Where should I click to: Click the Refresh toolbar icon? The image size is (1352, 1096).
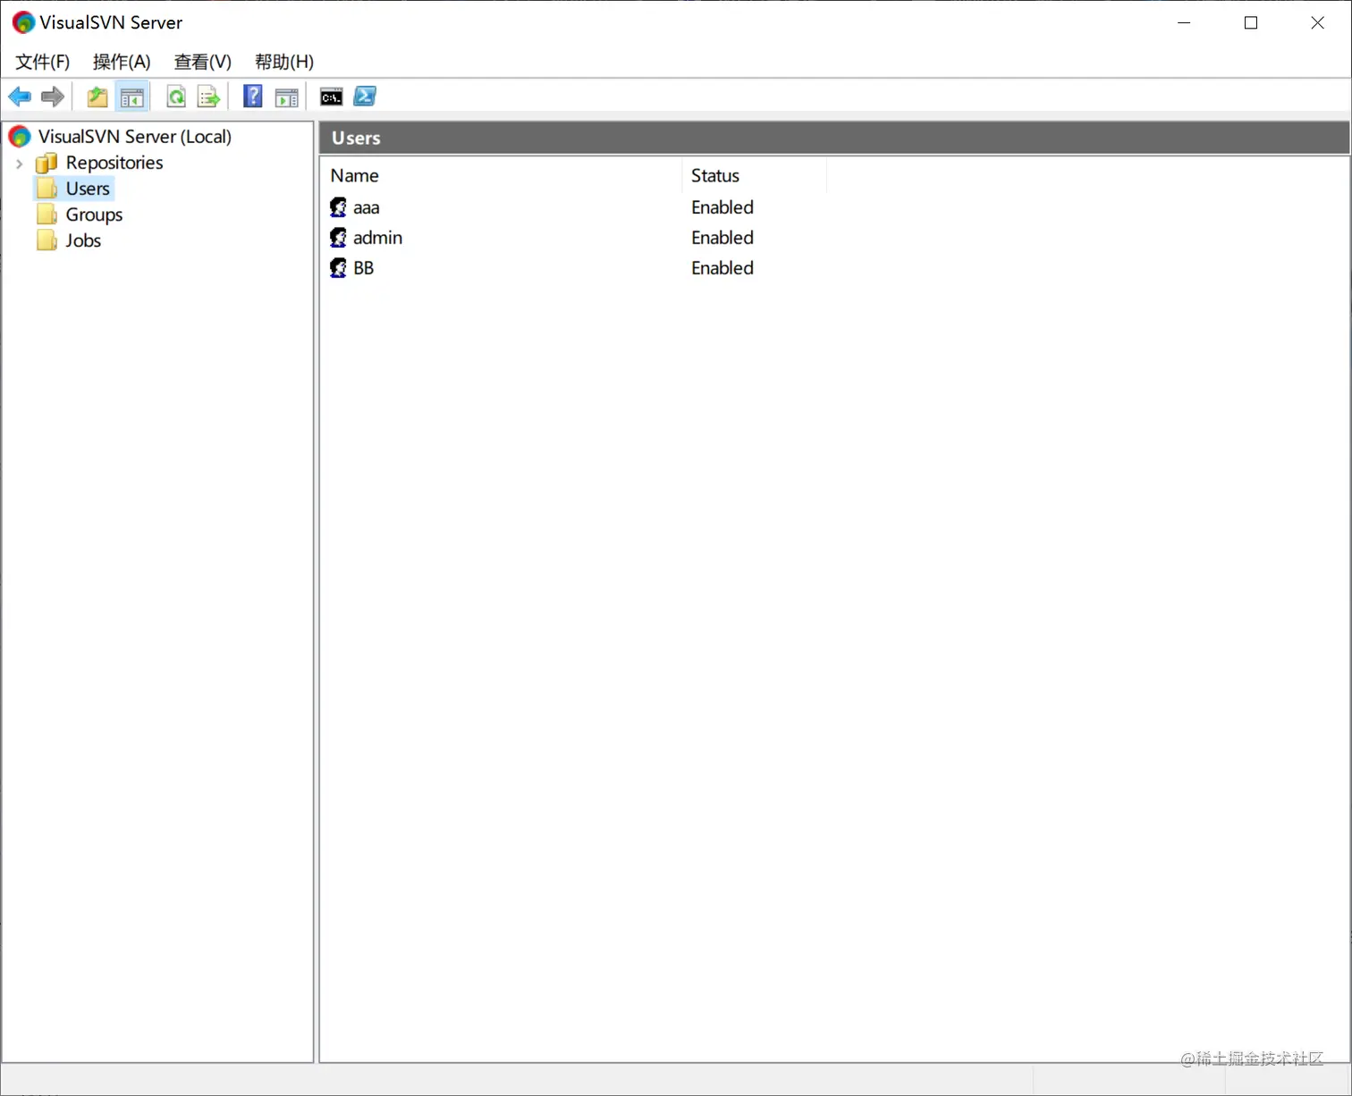click(x=176, y=97)
